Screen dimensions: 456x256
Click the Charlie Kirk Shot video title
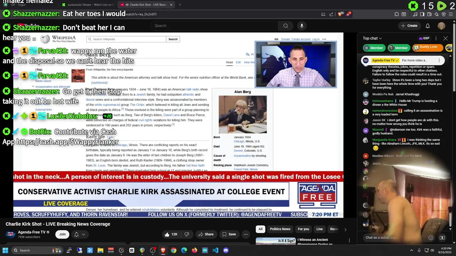pyautogui.click(x=58, y=224)
